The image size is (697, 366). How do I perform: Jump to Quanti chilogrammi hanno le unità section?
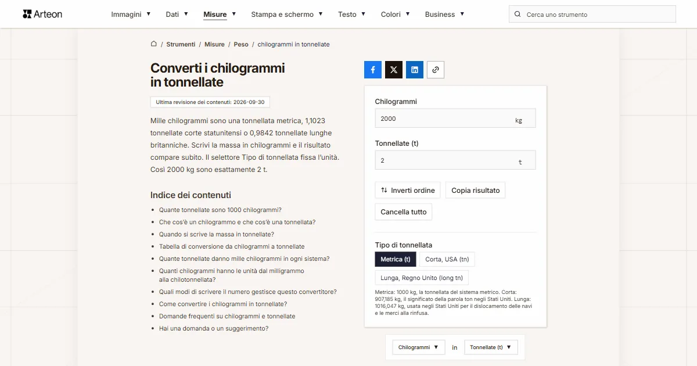tap(232, 275)
